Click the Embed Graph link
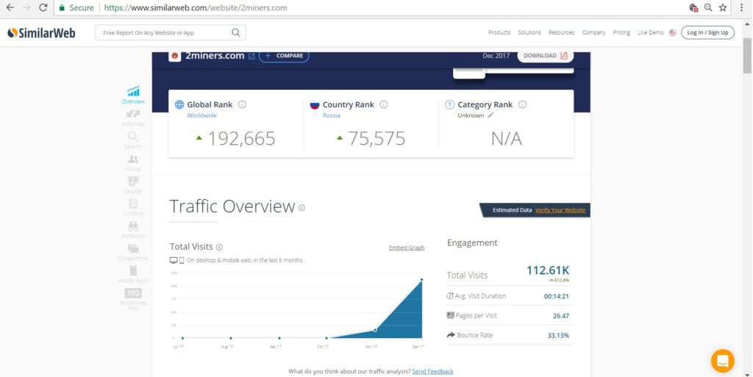753x377 pixels. (407, 248)
